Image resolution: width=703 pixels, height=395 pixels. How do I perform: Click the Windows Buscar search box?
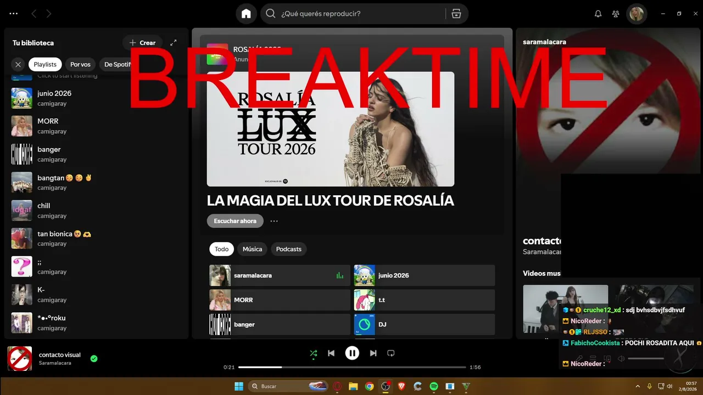[x=288, y=386]
